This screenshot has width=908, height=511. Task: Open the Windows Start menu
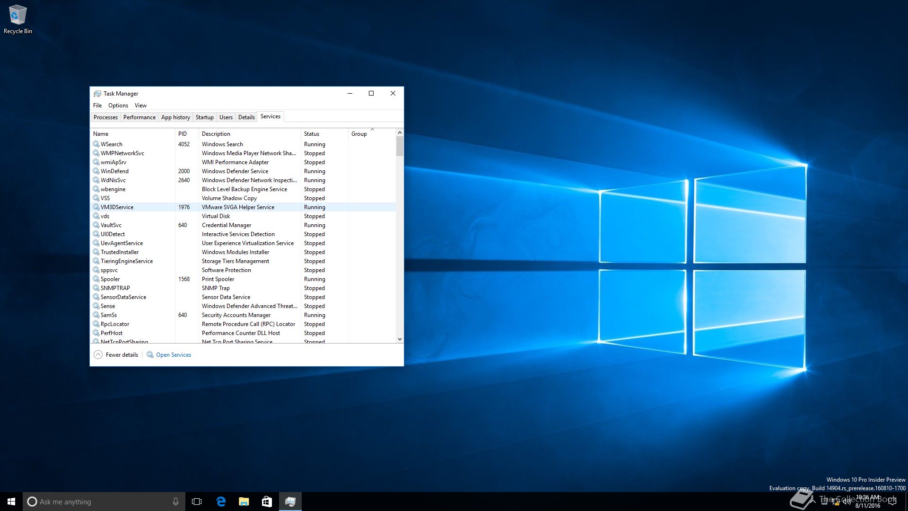11,502
